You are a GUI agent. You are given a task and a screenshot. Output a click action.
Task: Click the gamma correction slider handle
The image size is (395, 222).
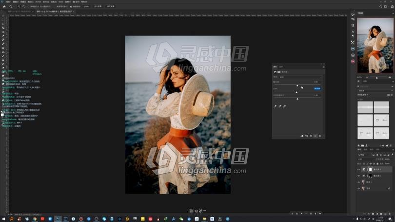[x=297, y=99]
